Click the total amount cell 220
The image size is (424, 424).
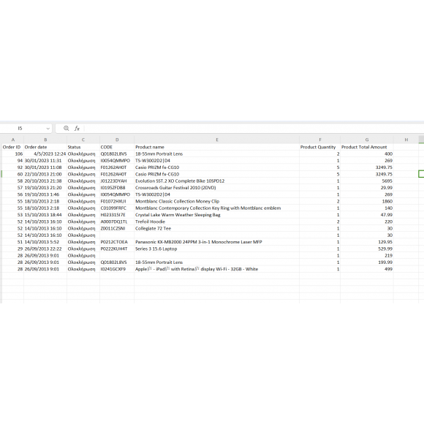[x=367, y=222]
